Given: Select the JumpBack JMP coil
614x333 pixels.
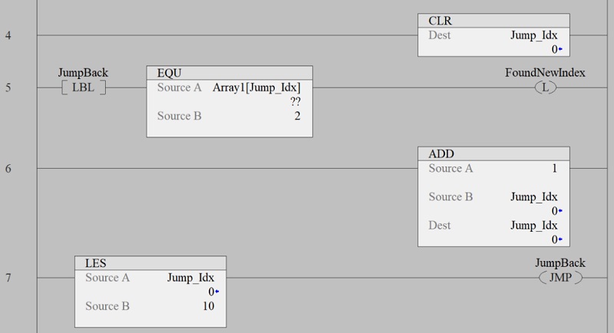Looking at the screenshot, I should pyautogui.click(x=560, y=278).
